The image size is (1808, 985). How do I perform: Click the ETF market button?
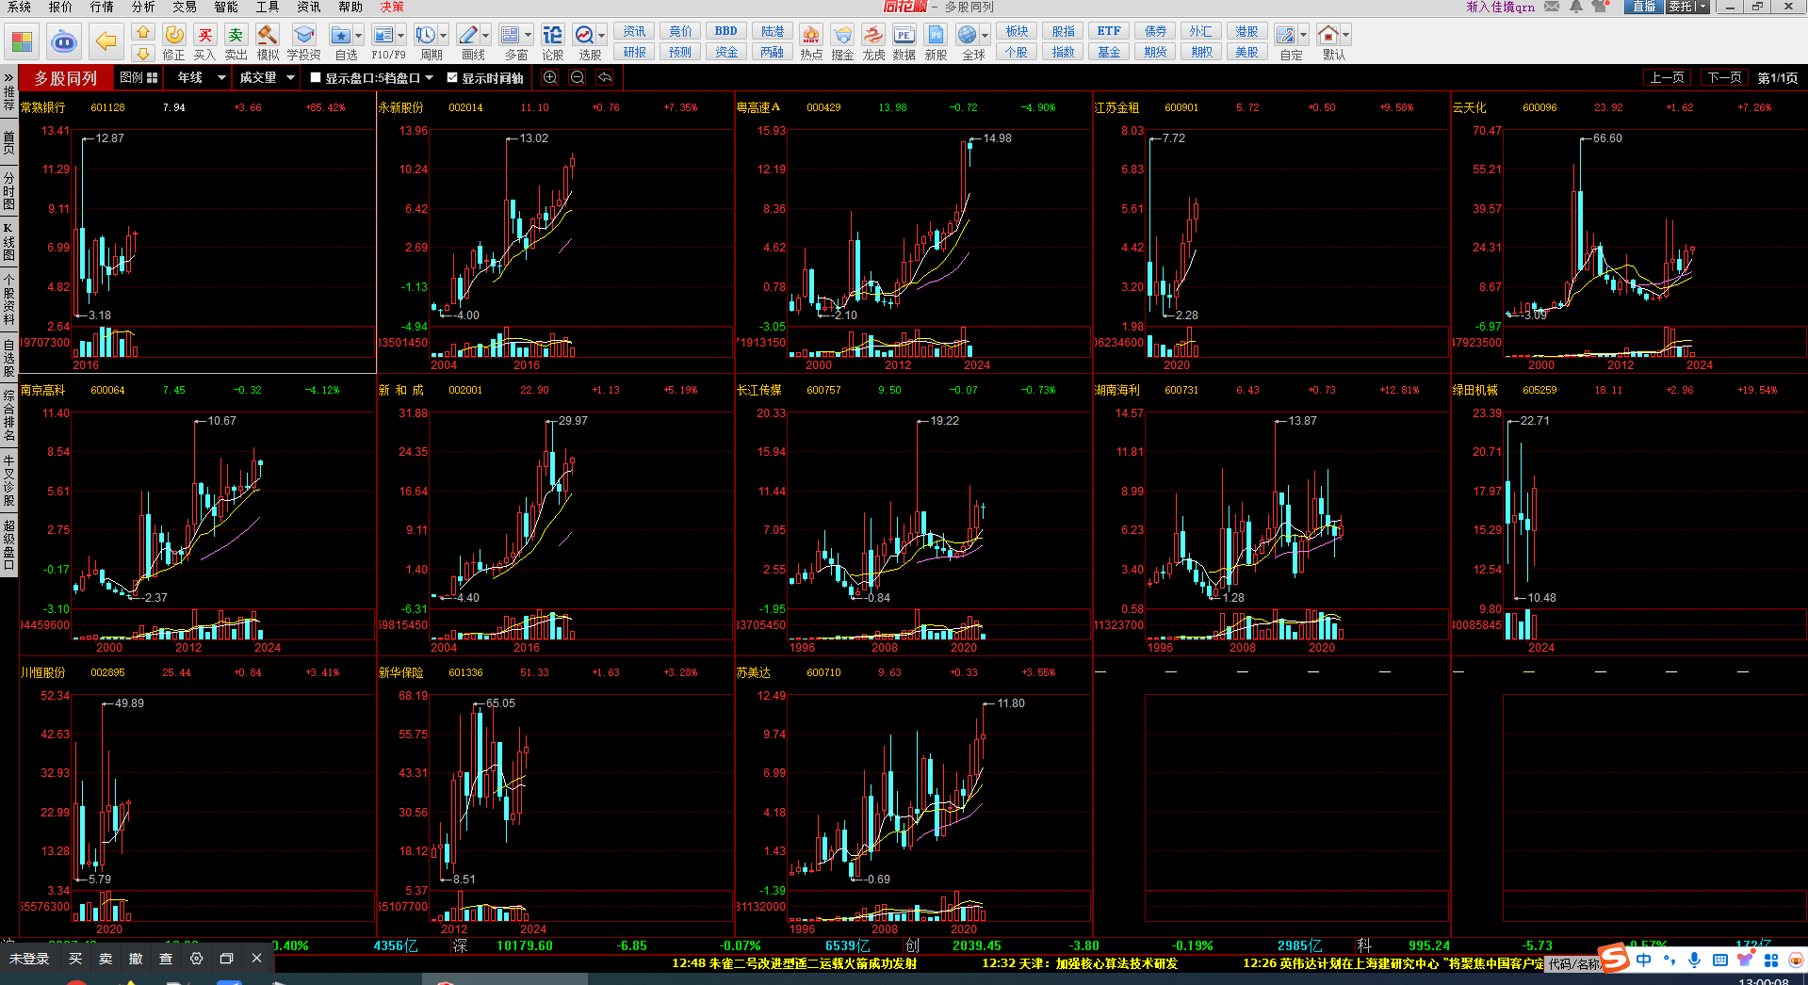pyautogui.click(x=1108, y=31)
